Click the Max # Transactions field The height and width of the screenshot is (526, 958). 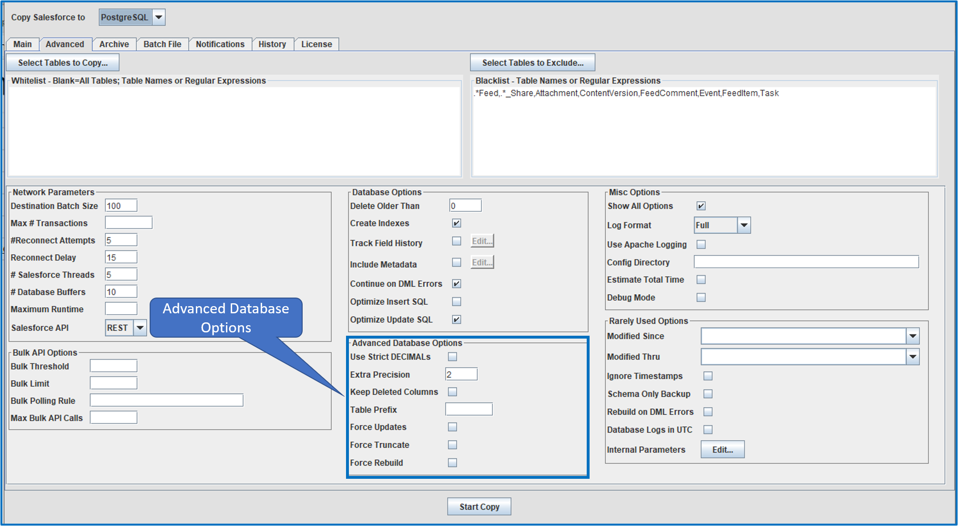[x=129, y=223]
